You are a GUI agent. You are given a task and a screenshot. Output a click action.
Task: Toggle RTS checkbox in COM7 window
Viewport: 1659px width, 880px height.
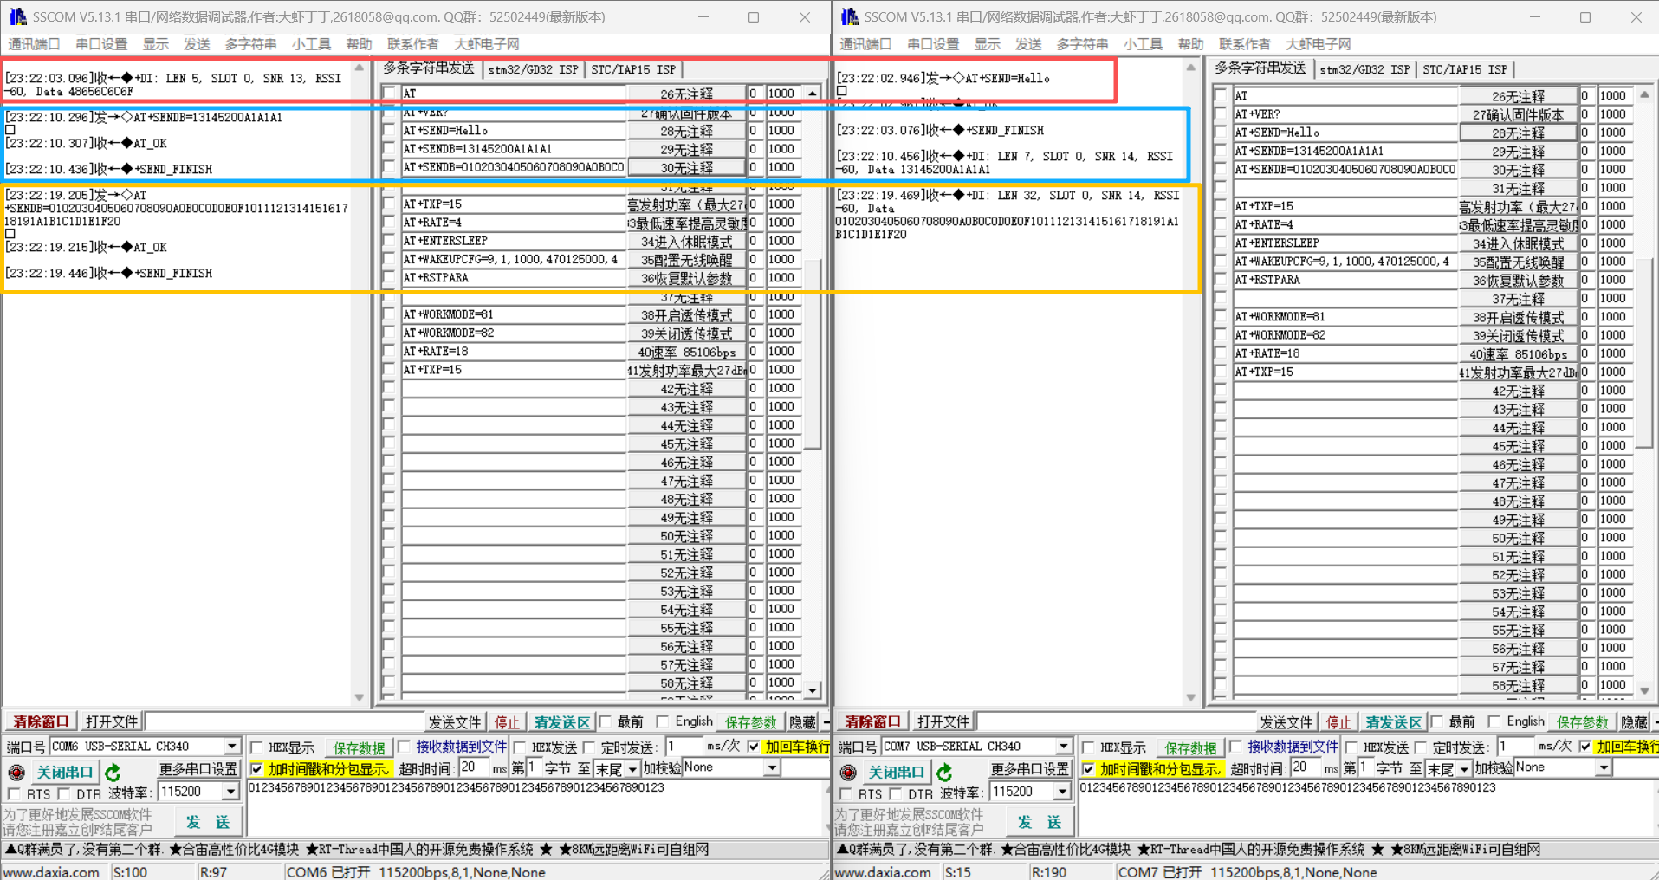[x=846, y=793]
